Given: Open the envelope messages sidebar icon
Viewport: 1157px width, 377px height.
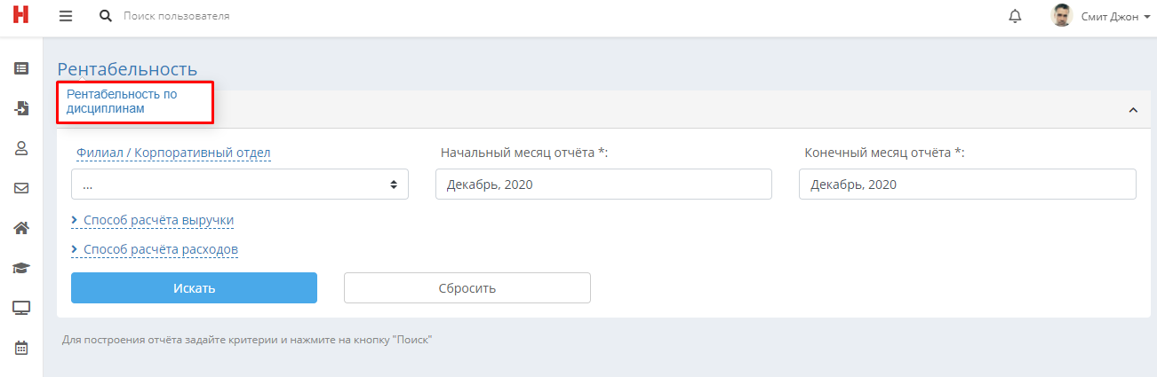Looking at the screenshot, I should [21, 188].
